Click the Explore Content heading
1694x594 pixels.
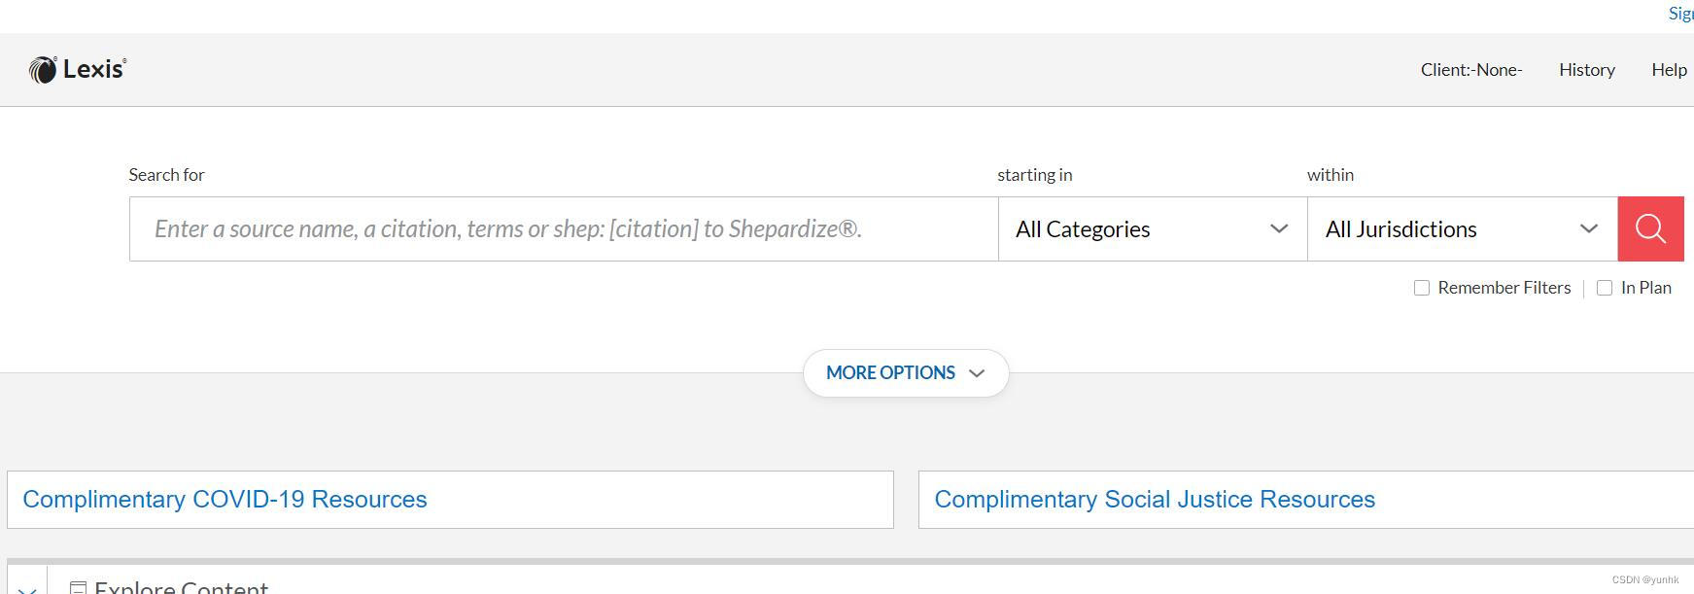tap(182, 586)
